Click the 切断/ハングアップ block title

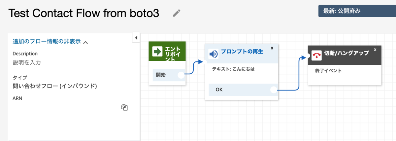click(346, 53)
